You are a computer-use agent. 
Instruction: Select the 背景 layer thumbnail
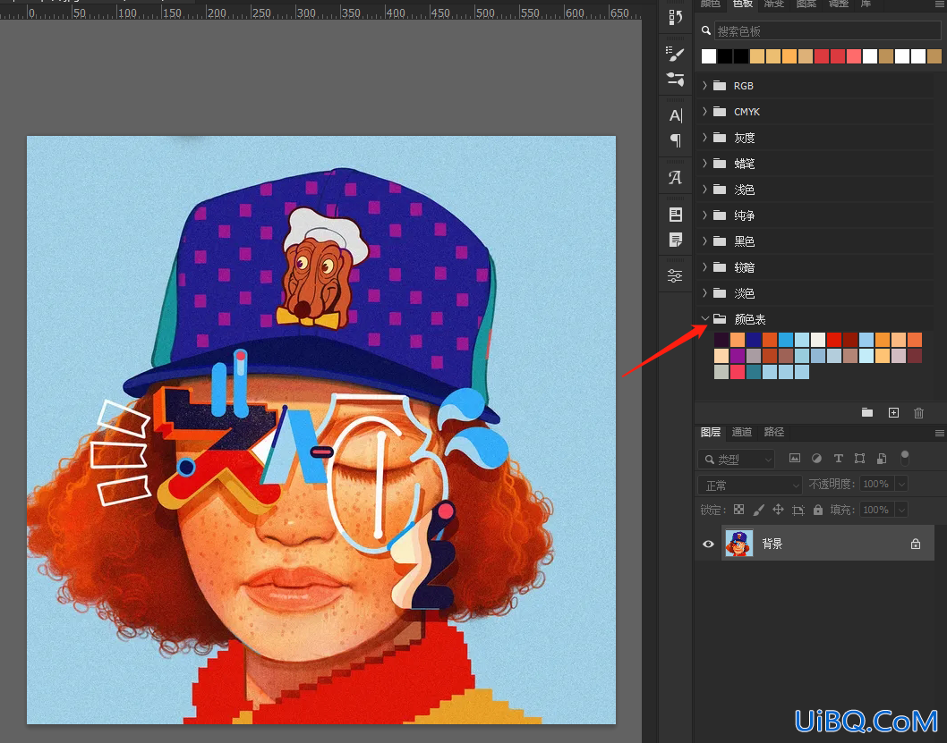pyautogui.click(x=739, y=544)
